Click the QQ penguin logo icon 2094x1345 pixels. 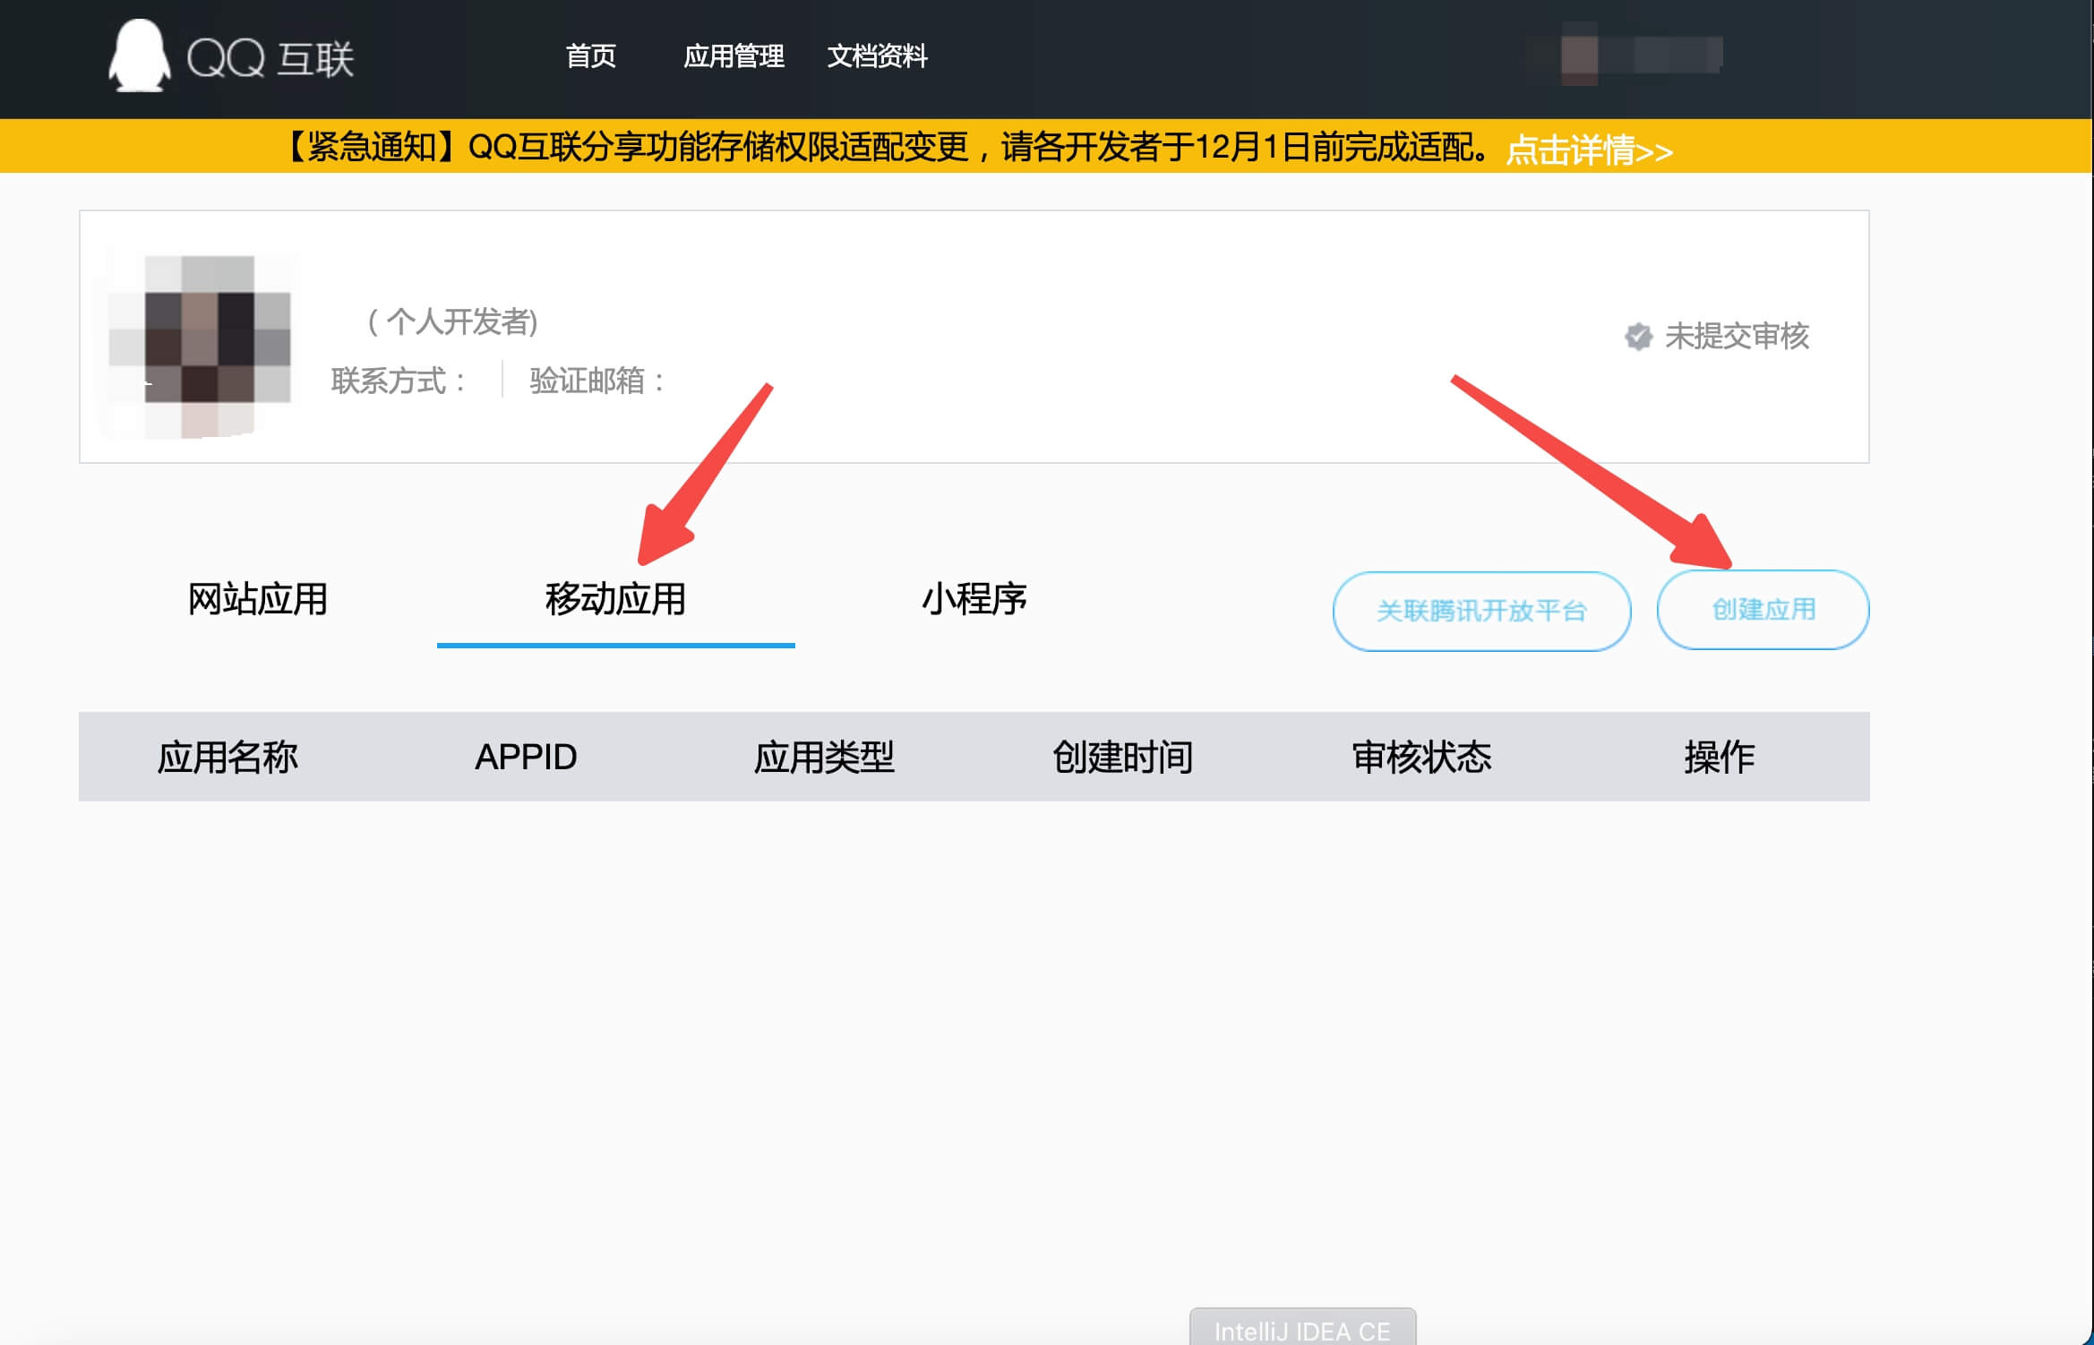coord(139,56)
